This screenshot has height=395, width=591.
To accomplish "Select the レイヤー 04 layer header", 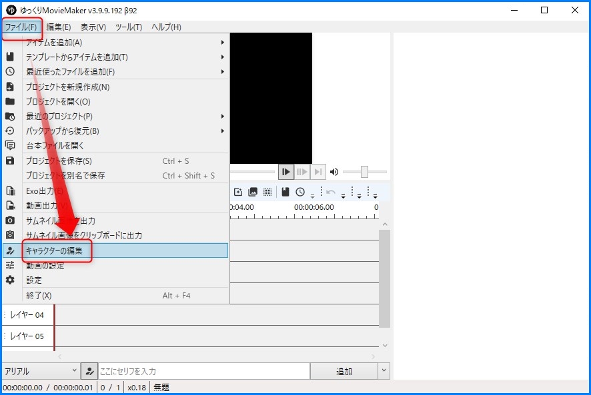I will pos(28,315).
